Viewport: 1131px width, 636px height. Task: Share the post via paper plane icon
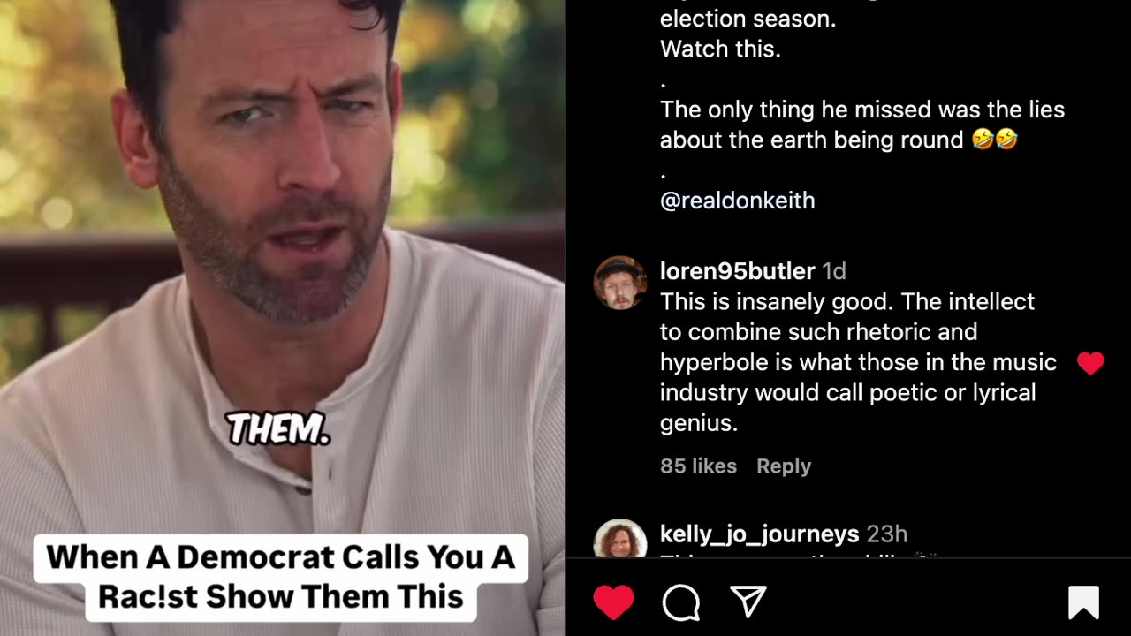click(748, 602)
